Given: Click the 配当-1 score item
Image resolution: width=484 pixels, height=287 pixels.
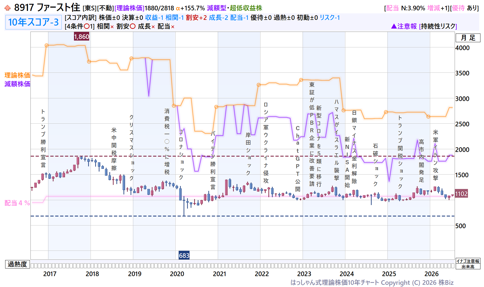Looking at the screenshot, I should pos(239,17).
